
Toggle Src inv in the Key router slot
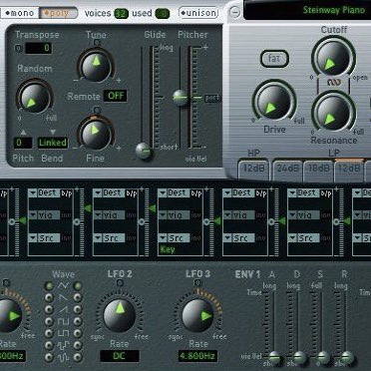pyautogui.click(x=196, y=238)
